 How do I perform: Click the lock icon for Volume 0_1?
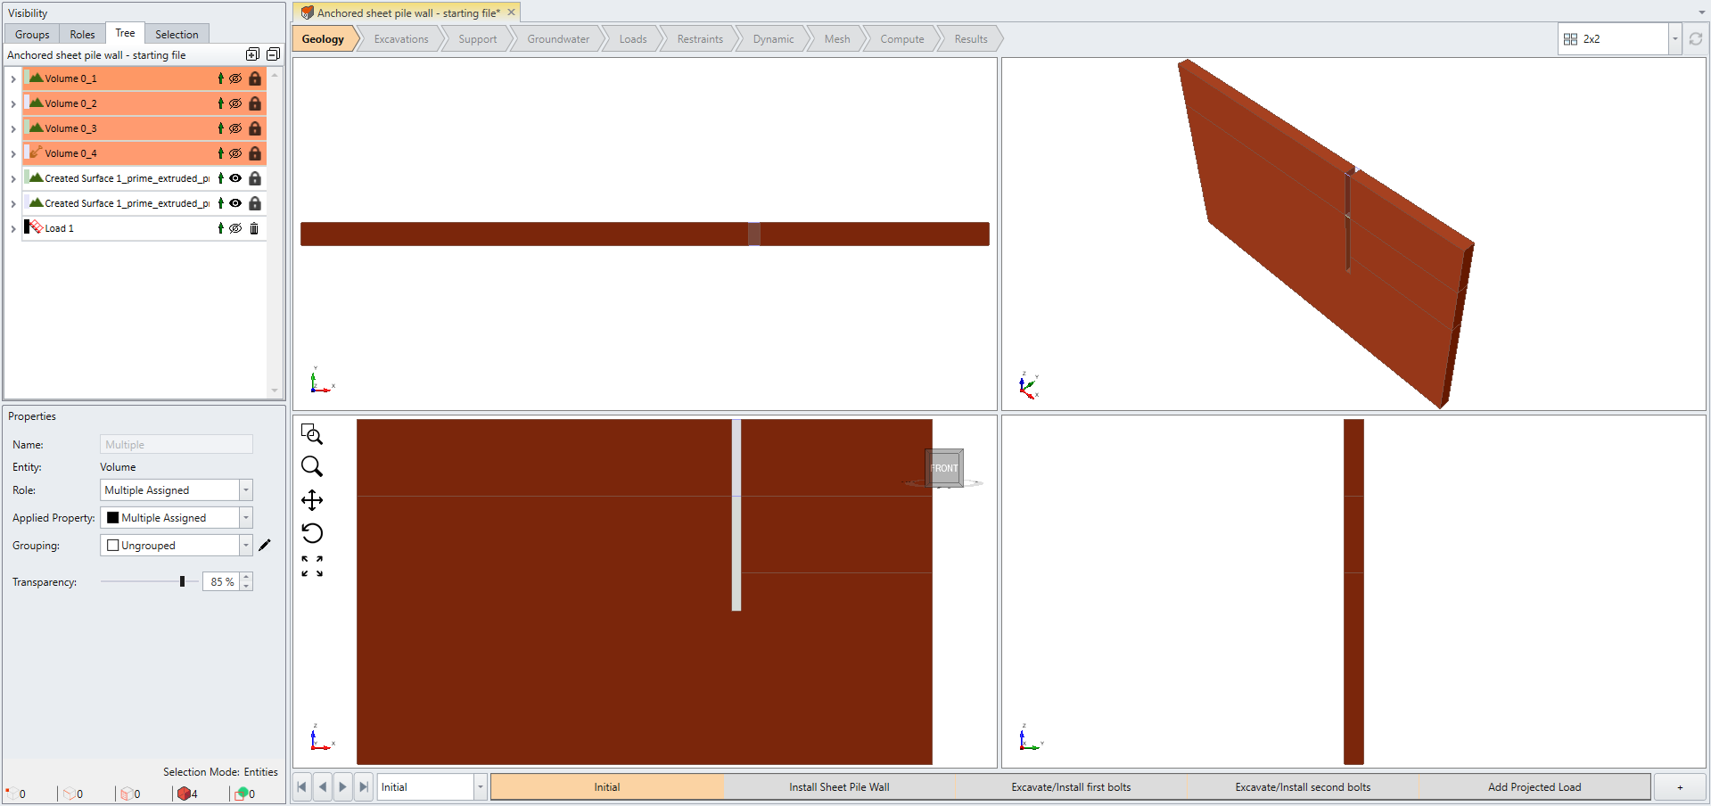pyautogui.click(x=255, y=78)
